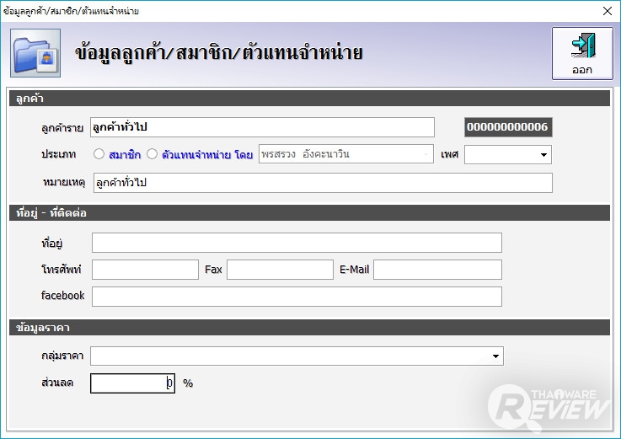The height and width of the screenshot is (439, 621).
Task: Click the โทรศัพท์ input field
Action: tap(145, 270)
